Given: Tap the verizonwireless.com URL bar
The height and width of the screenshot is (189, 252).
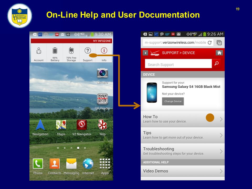Looking at the screenshot, I should (178, 43).
